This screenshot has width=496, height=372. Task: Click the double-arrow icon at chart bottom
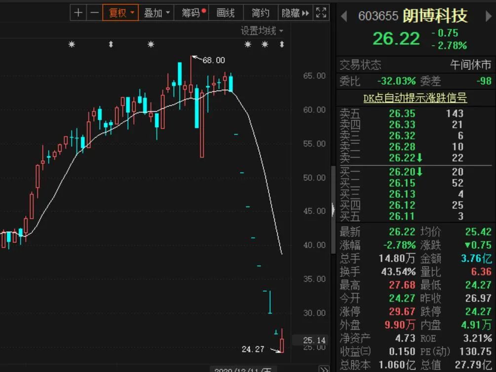click(324, 369)
